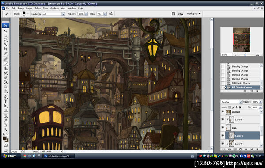Select the Pen tool
The height and width of the screenshot is (168, 265).
point(5,97)
